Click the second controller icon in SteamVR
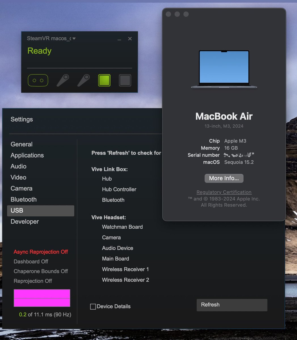Image resolution: width=297 pixels, height=340 pixels. click(84, 80)
